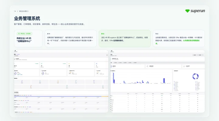Viewport: 219px width, 121px height.
Task: Click the green text 从凭感觉变成用数据说话
Action: tap(191, 41)
